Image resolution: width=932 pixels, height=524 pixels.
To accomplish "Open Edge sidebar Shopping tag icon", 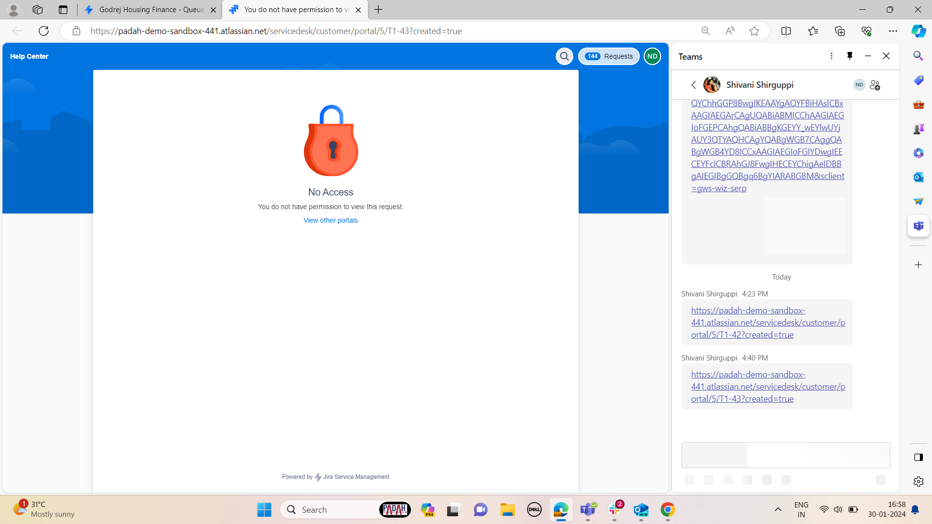I will [918, 80].
